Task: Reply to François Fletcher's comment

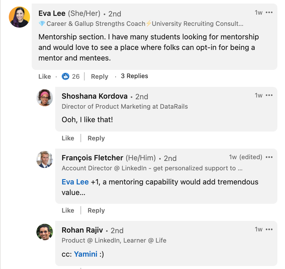Action: tap(96, 211)
